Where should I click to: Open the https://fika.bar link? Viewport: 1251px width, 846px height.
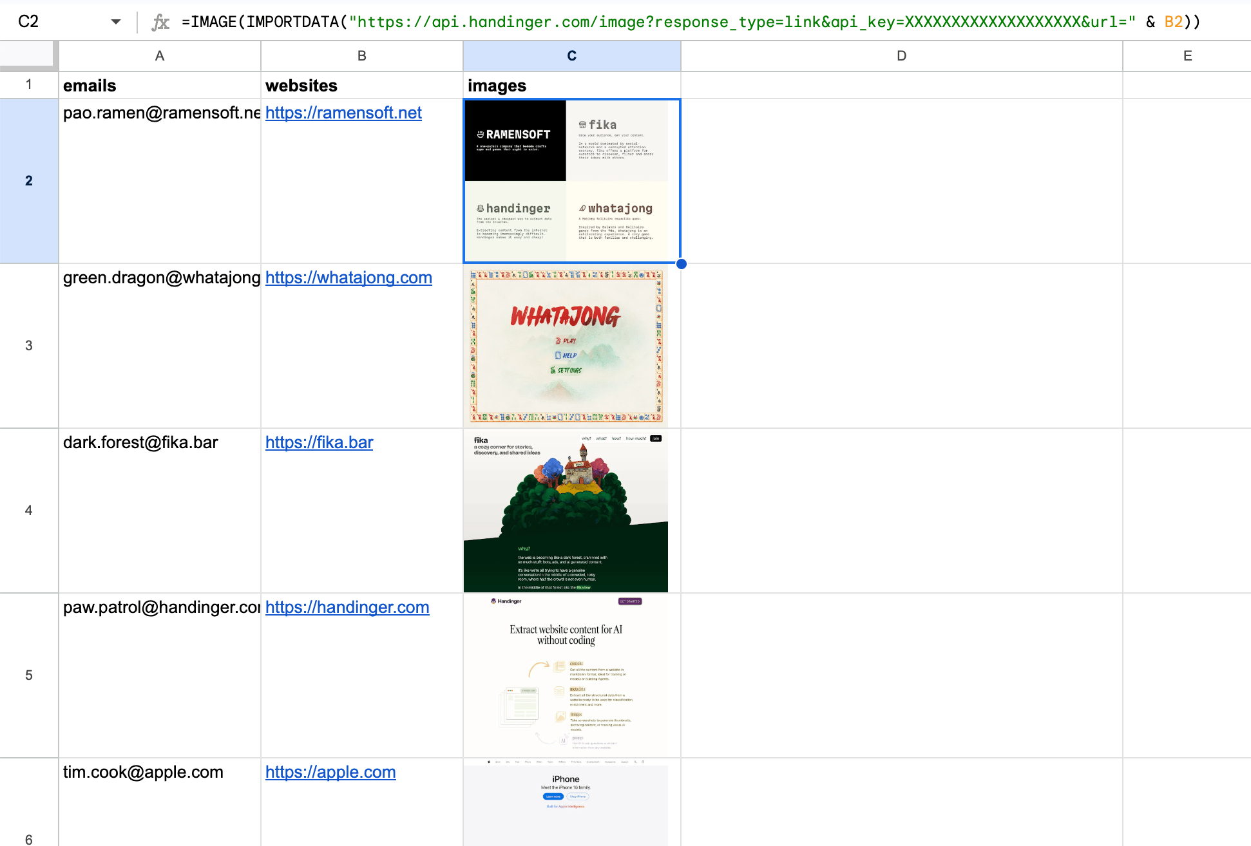pyautogui.click(x=319, y=443)
